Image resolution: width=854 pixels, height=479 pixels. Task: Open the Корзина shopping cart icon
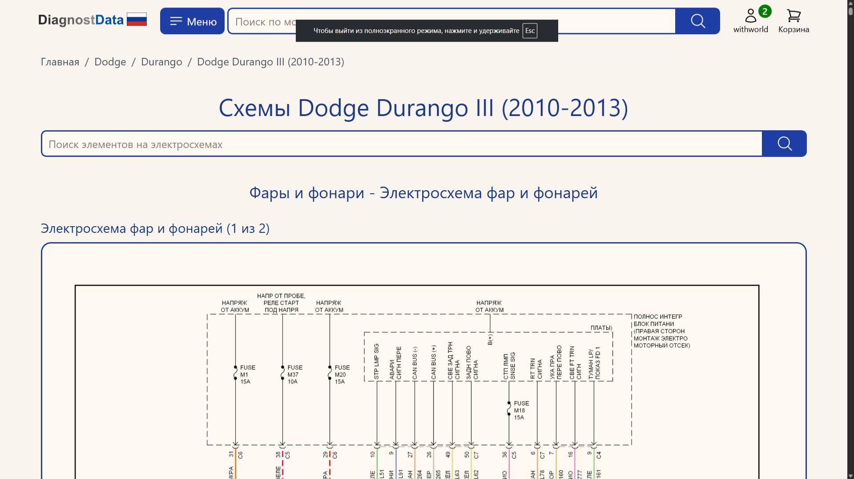(x=793, y=16)
